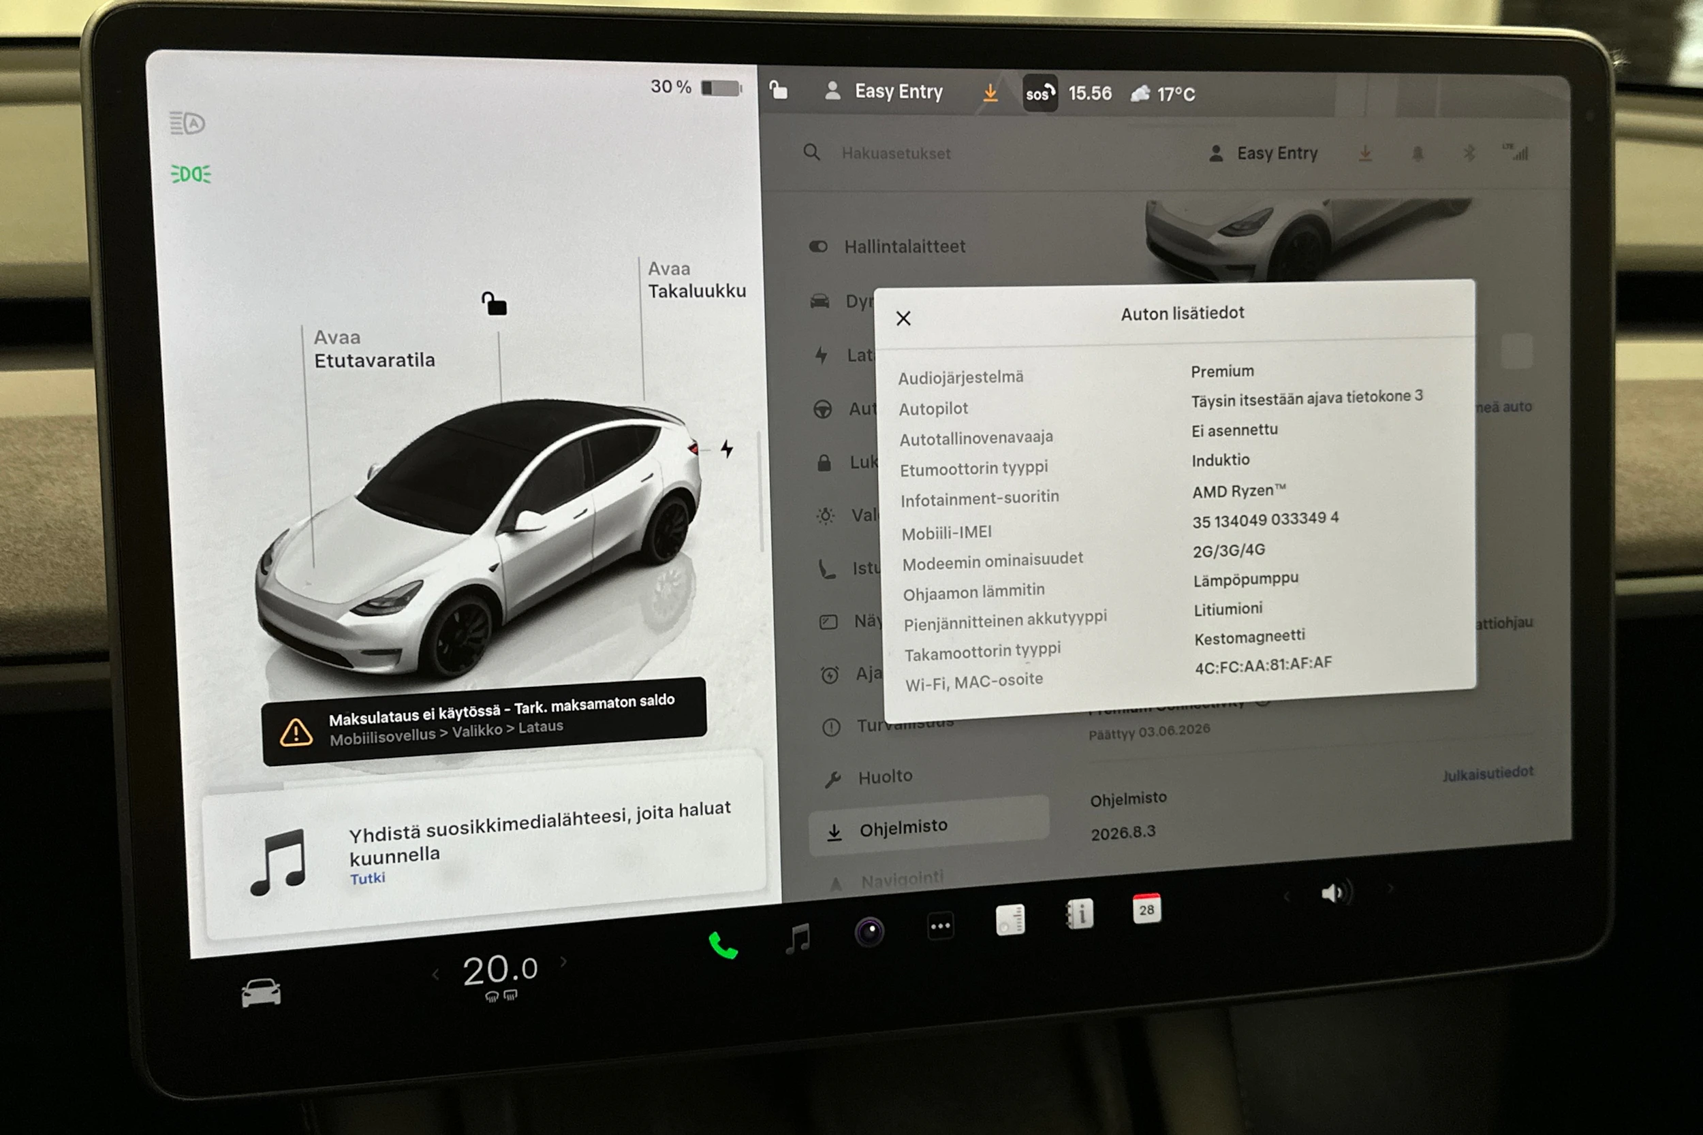The width and height of the screenshot is (1703, 1135).
Task: Tap the Lämpöpumppu value text
Action: (x=1245, y=579)
